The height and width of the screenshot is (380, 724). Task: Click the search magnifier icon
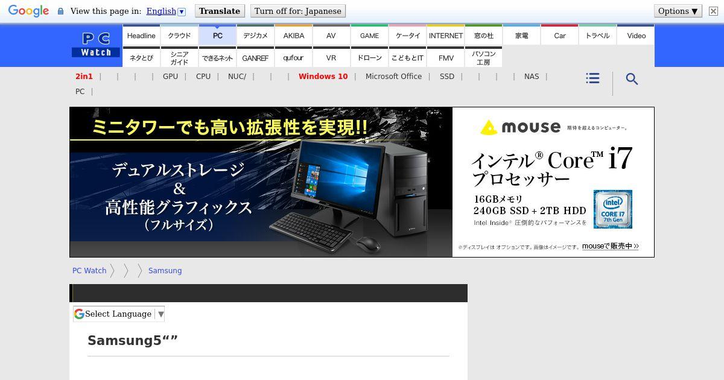click(x=632, y=79)
